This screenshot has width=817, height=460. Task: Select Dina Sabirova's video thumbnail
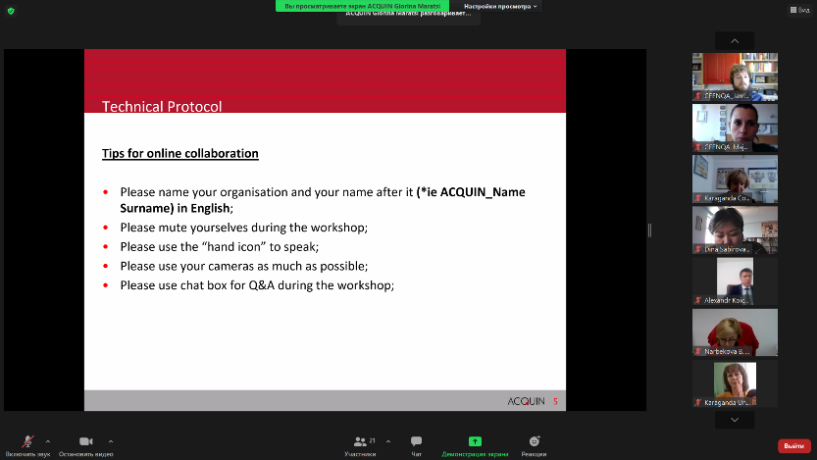click(x=735, y=230)
